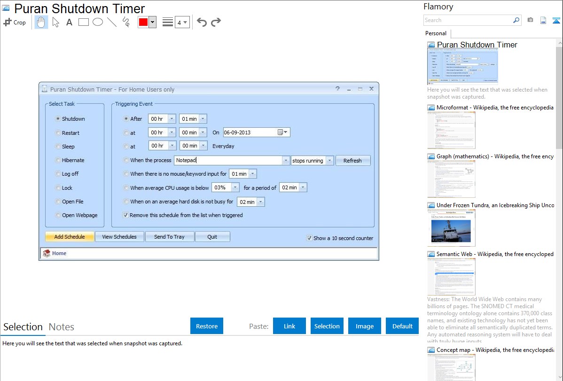Click the Add Schedule button
The width and height of the screenshot is (563, 381).
70,237
